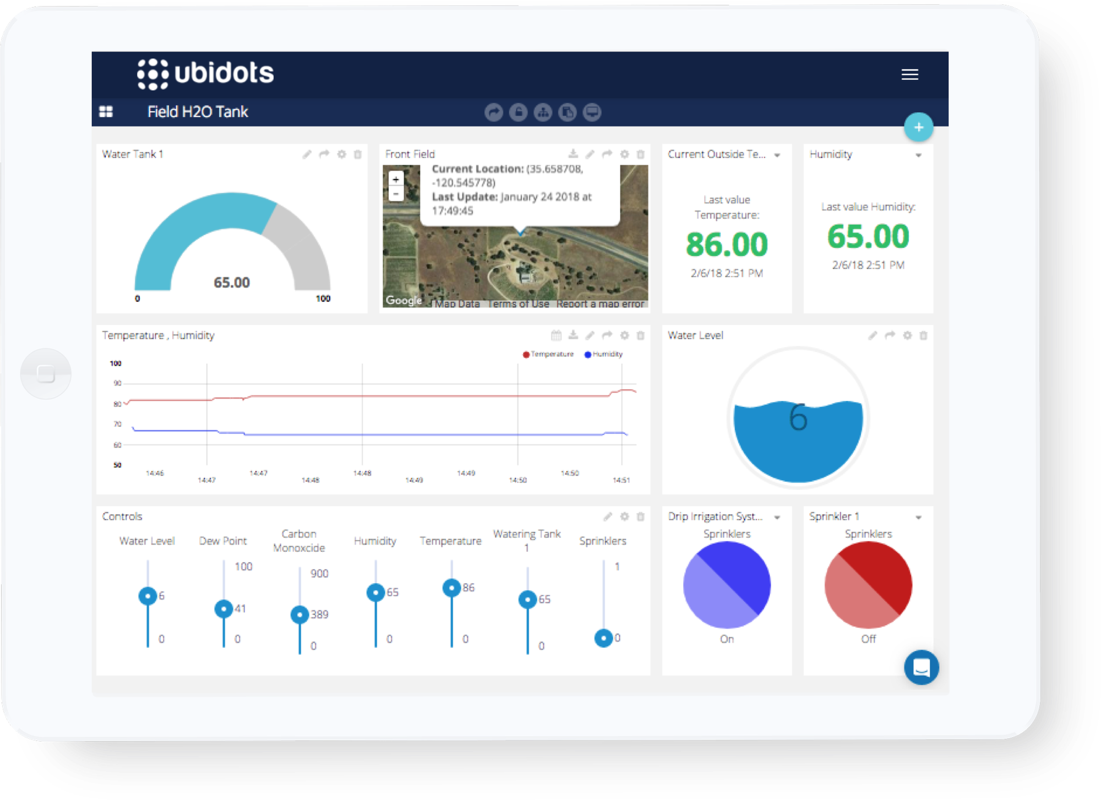Viewport: 1101px width, 800px height.
Task: Click the Water Level slider handle
Action: point(148,596)
